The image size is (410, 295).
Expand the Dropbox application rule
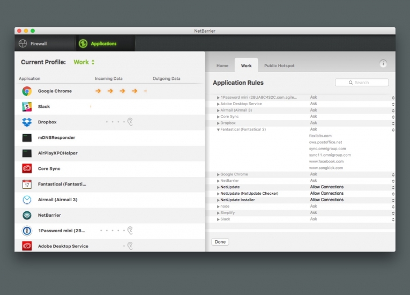coord(218,123)
